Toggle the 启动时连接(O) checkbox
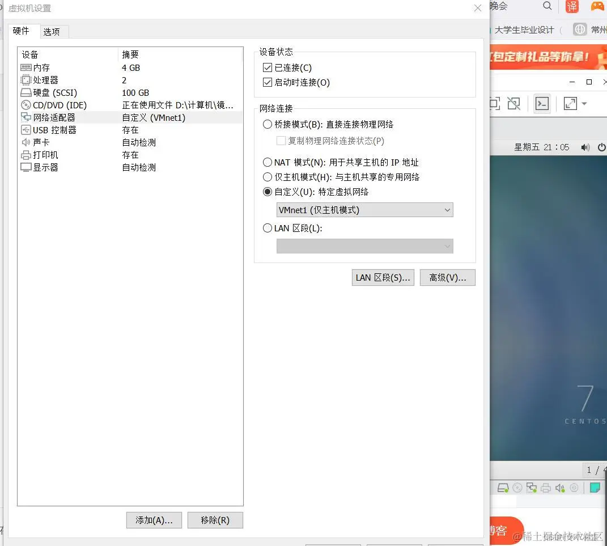This screenshot has height=546, width=607. point(267,82)
